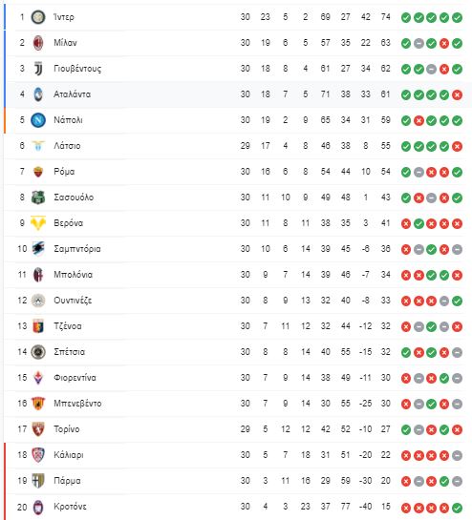Select the Ρόμα team name
The width and height of the screenshot is (472, 520).
pyautogui.click(x=64, y=172)
